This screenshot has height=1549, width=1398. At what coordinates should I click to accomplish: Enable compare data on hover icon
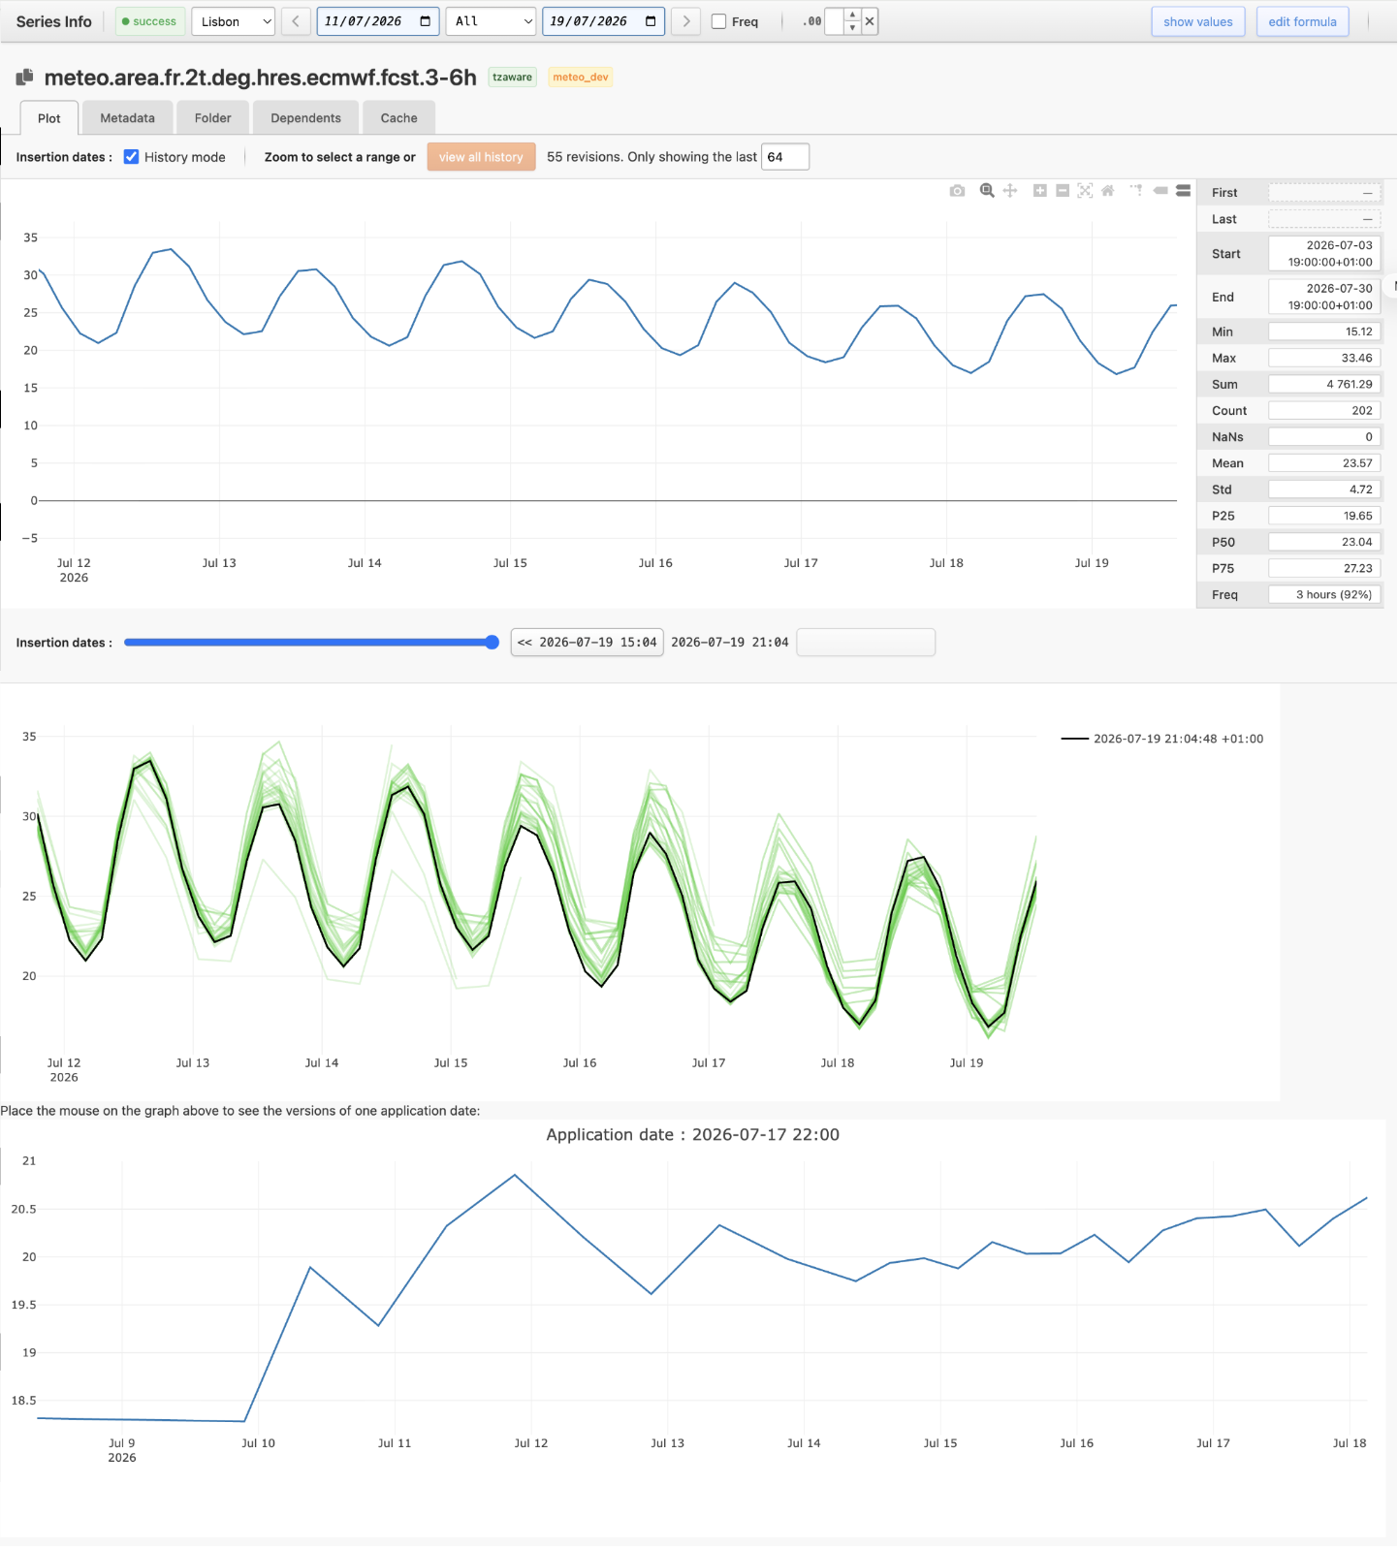tap(1184, 191)
